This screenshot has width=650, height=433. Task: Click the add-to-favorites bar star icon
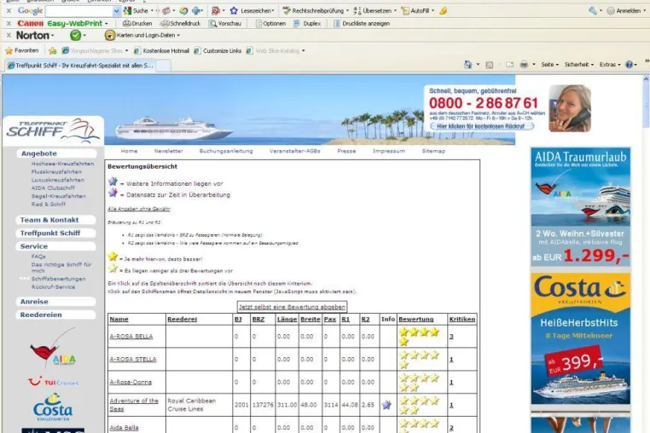[x=53, y=50]
